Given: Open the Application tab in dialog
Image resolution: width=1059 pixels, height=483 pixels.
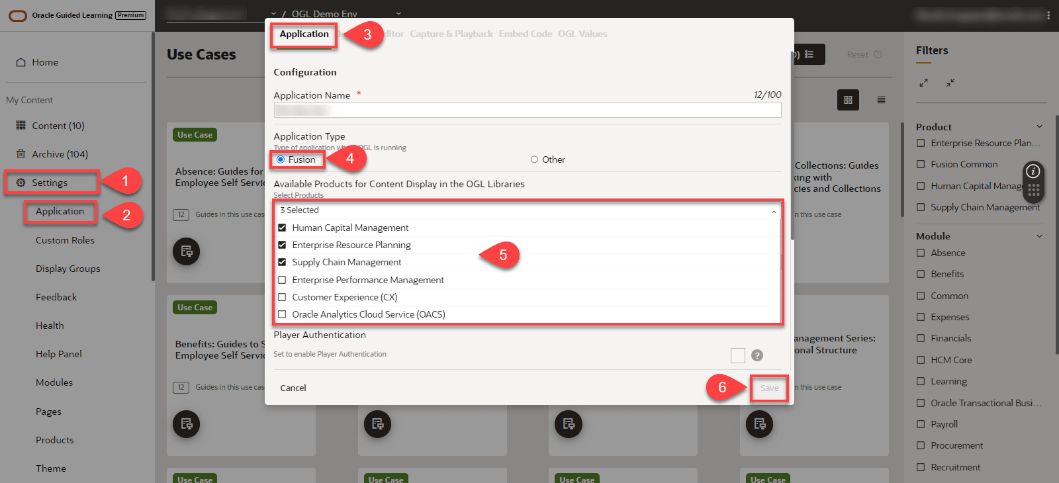Looking at the screenshot, I should [304, 34].
